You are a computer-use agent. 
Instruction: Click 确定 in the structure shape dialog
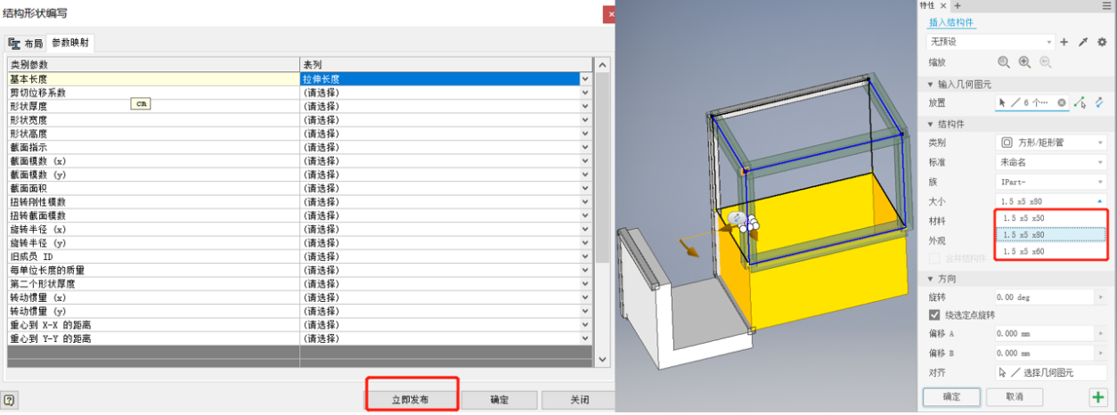pyautogui.click(x=500, y=400)
